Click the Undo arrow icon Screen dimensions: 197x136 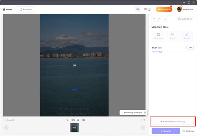[x=154, y=19]
